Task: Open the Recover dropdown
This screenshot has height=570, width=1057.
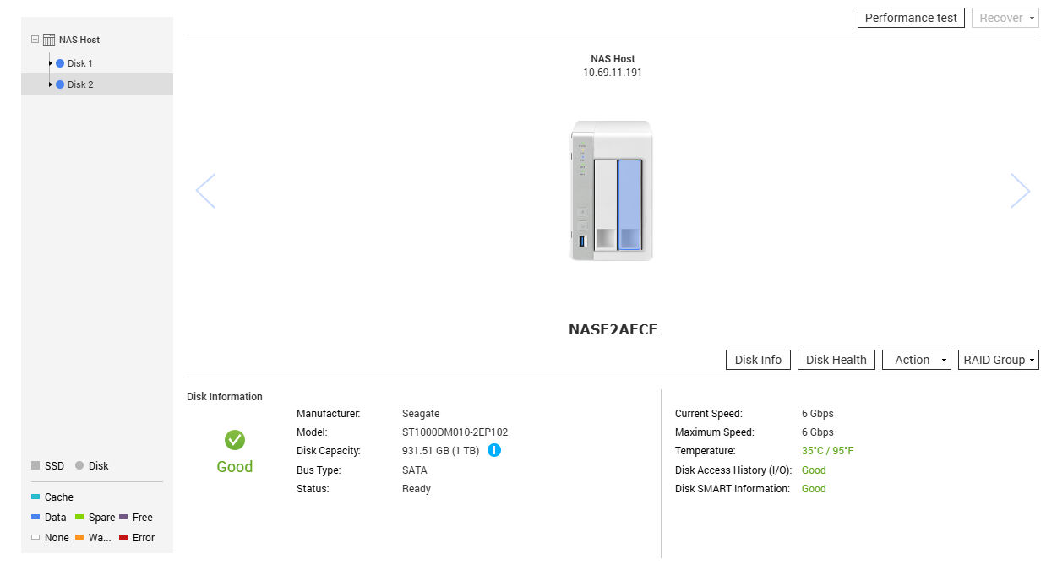Action: coord(1005,18)
